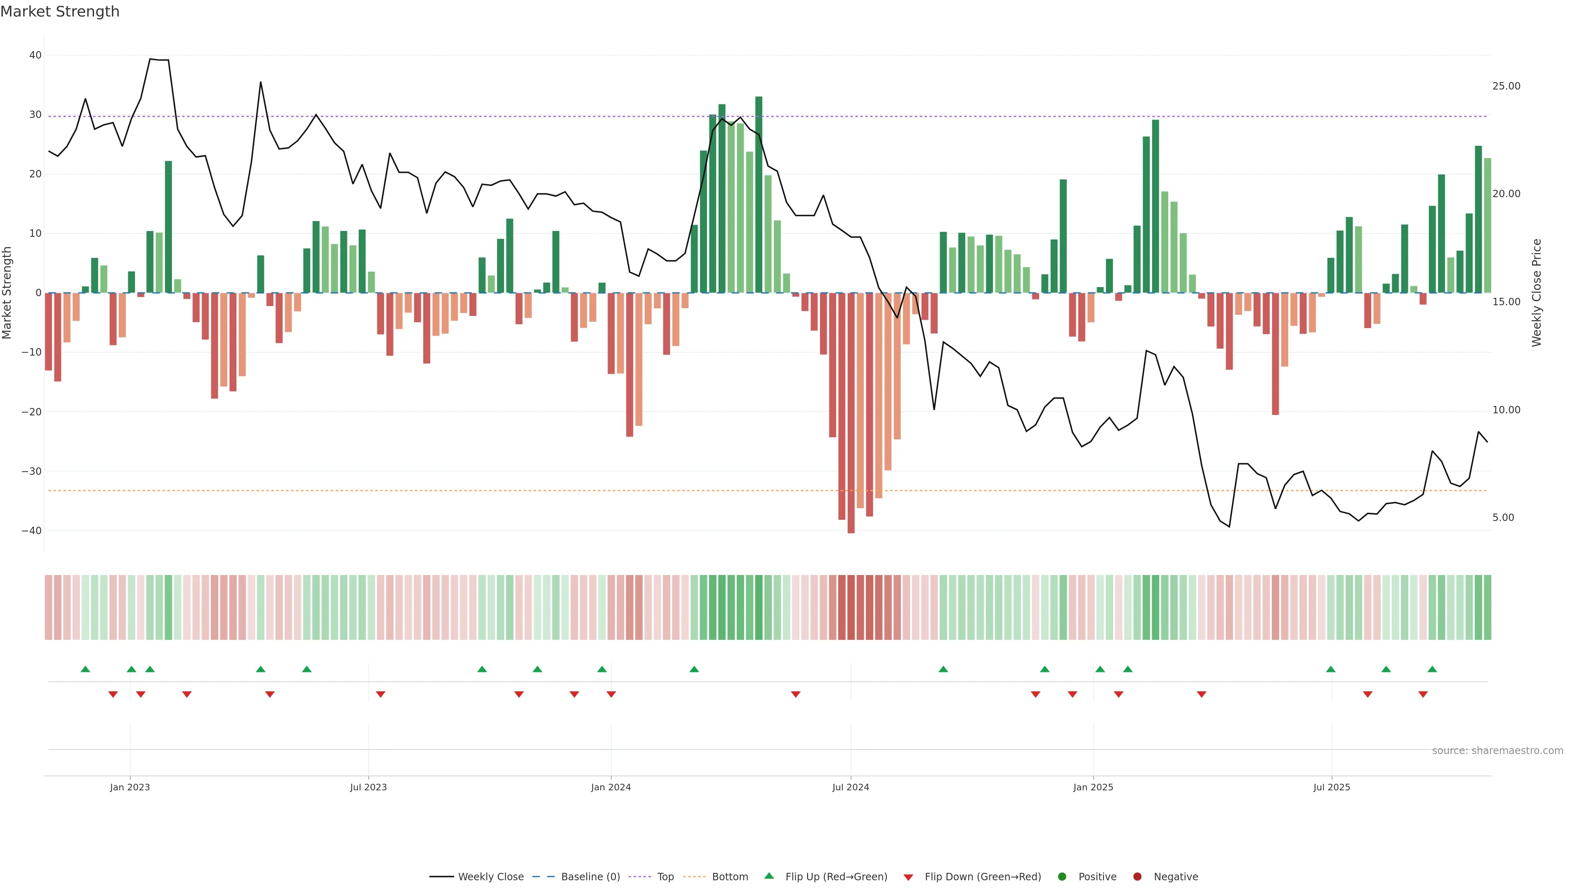
Task: Click the Market Strength chart title
Action: click(60, 12)
